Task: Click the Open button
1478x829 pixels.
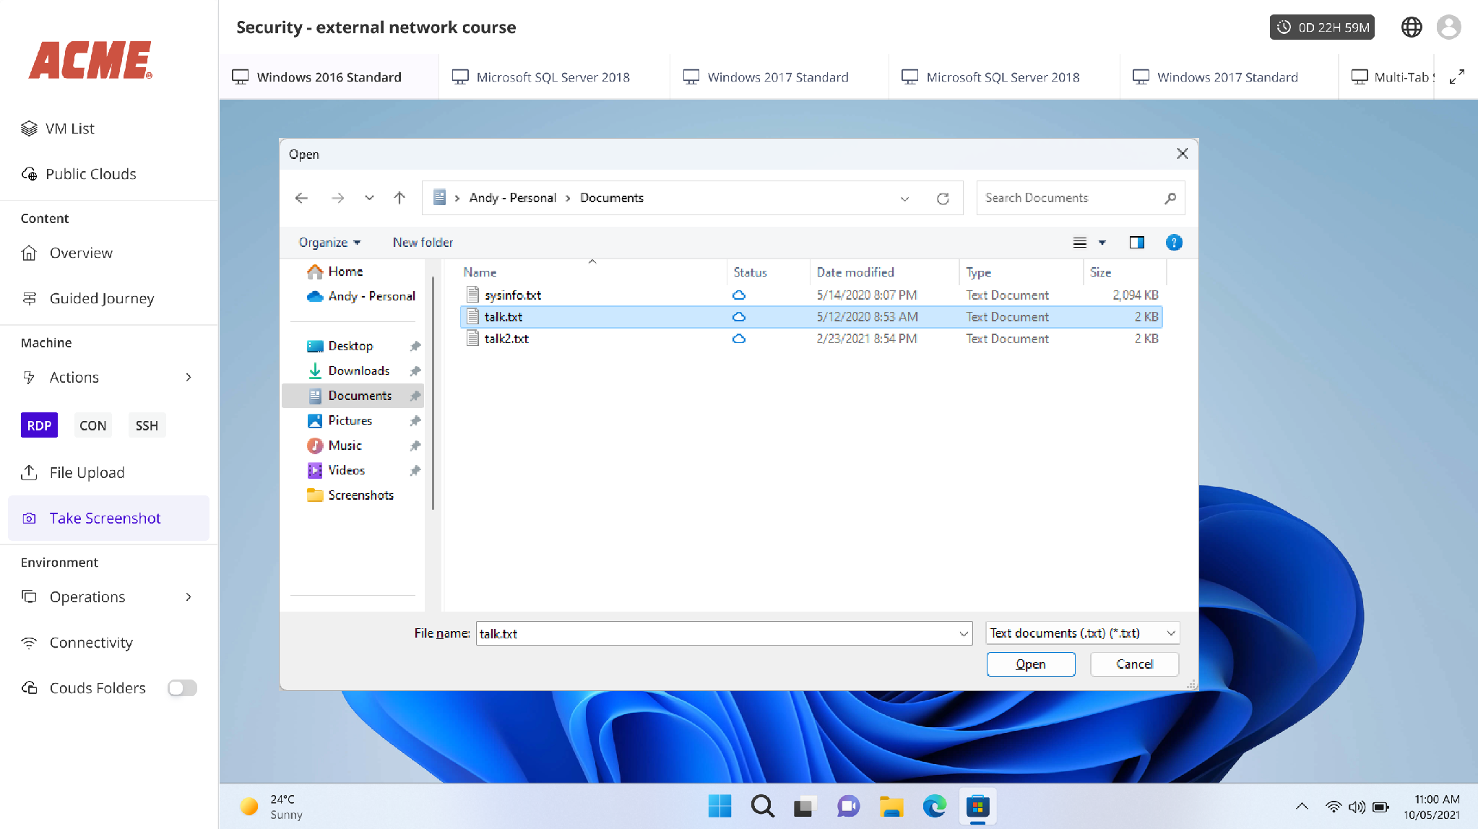Action: 1030,664
